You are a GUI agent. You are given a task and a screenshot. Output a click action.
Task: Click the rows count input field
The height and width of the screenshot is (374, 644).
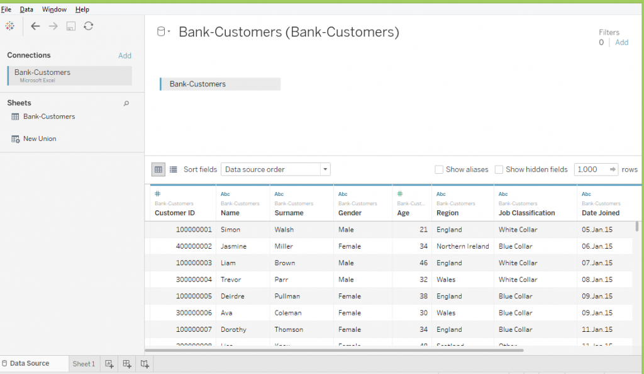pyautogui.click(x=590, y=169)
